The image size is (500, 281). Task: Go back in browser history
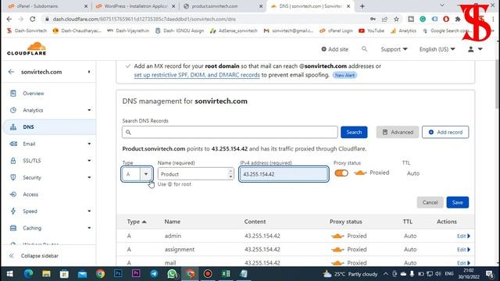[x=9, y=19]
